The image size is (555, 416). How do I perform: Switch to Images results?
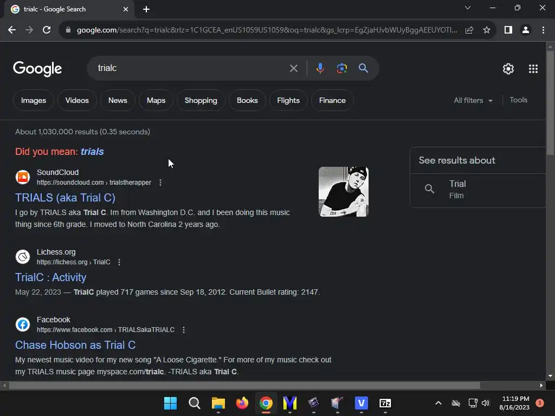pos(33,100)
